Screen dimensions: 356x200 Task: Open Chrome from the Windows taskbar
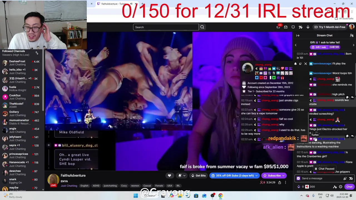[220, 196]
